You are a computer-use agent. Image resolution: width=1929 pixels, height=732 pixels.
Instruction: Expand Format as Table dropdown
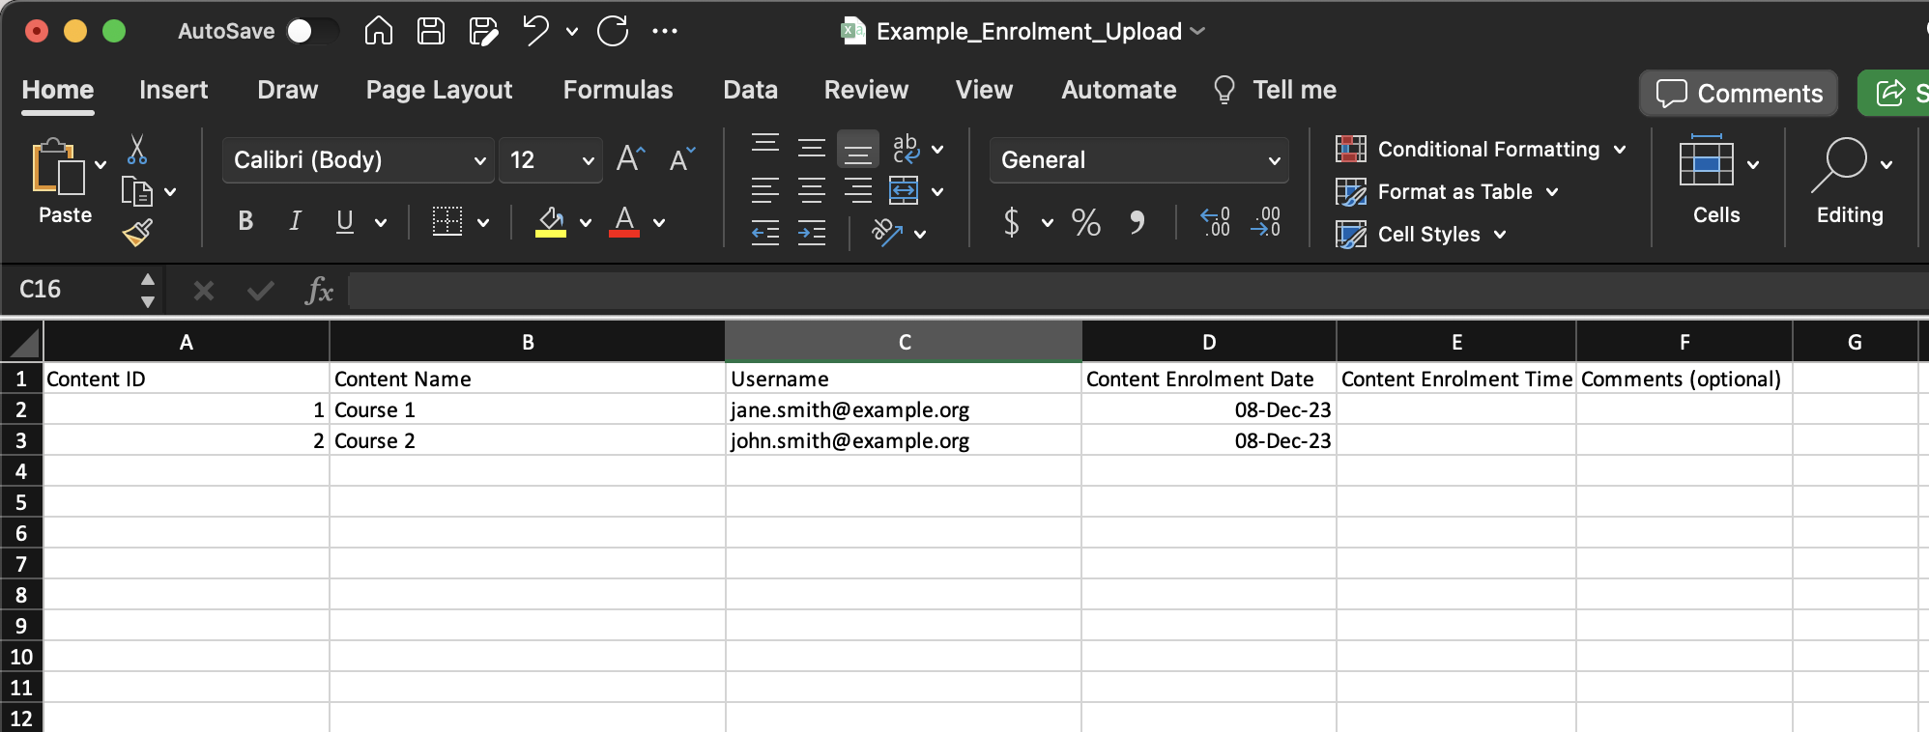pos(1552,192)
